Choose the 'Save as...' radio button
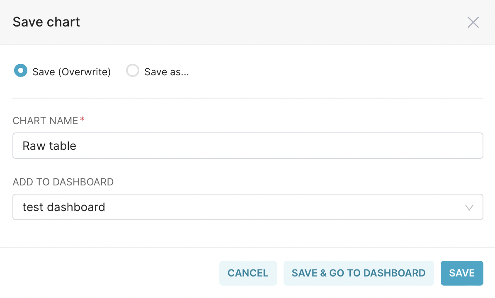 [133, 71]
